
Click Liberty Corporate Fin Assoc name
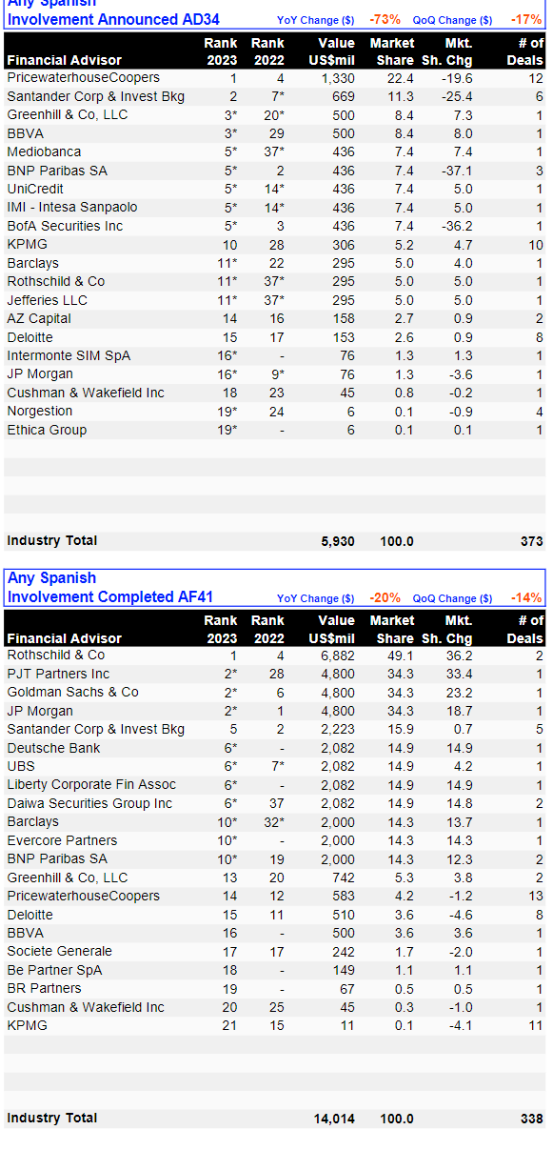(91, 785)
